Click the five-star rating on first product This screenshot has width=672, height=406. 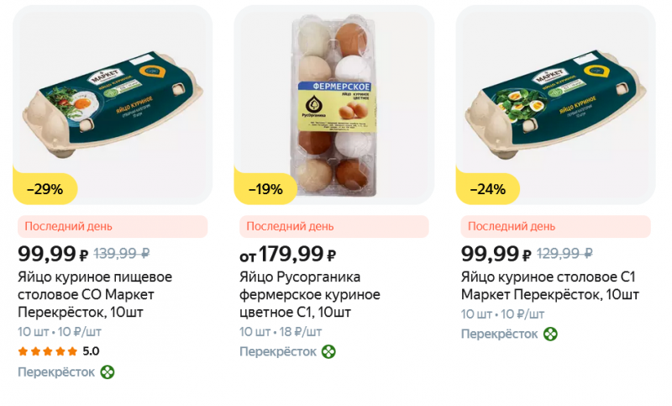click(x=49, y=351)
